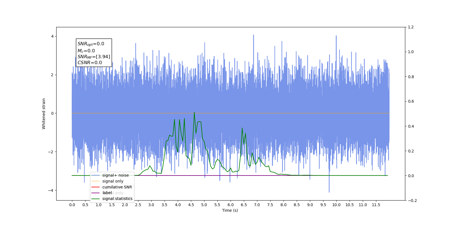The width and height of the screenshot is (450, 225).
Task: Click the 0.8 tick on the right axis
Action: pos(411,77)
